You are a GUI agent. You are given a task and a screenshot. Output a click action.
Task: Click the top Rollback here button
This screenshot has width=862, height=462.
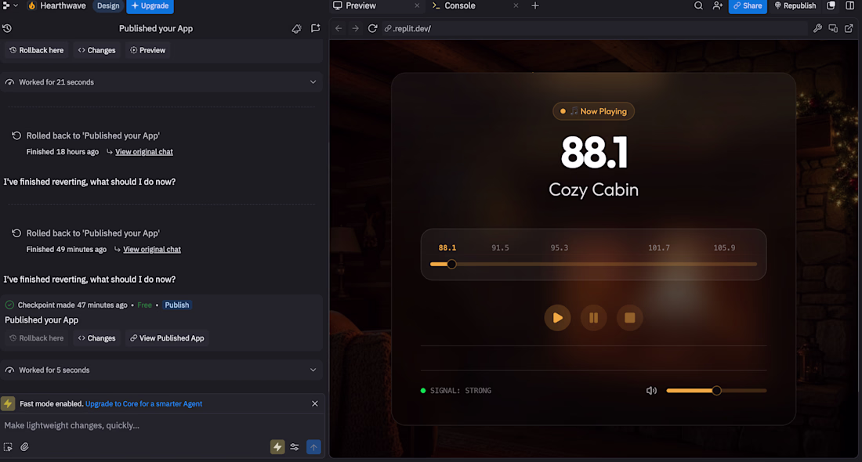(x=37, y=50)
